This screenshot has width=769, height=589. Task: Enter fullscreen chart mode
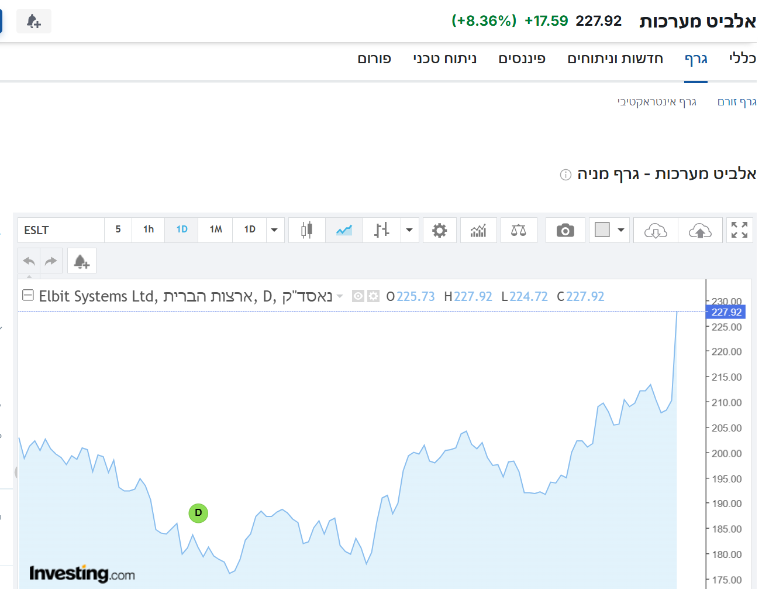[739, 230]
